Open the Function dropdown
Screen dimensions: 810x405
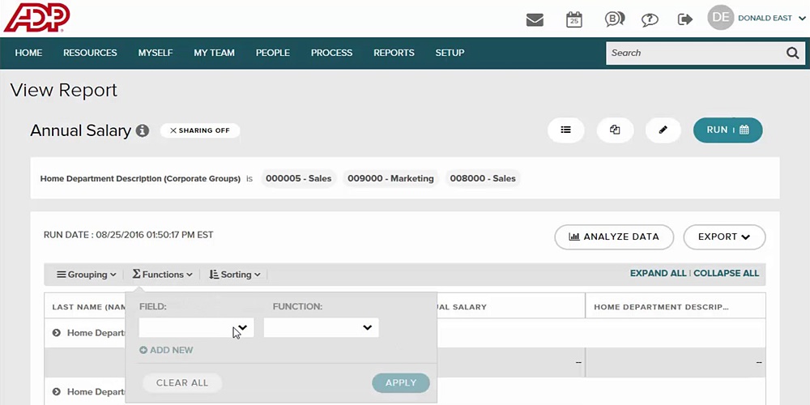321,327
